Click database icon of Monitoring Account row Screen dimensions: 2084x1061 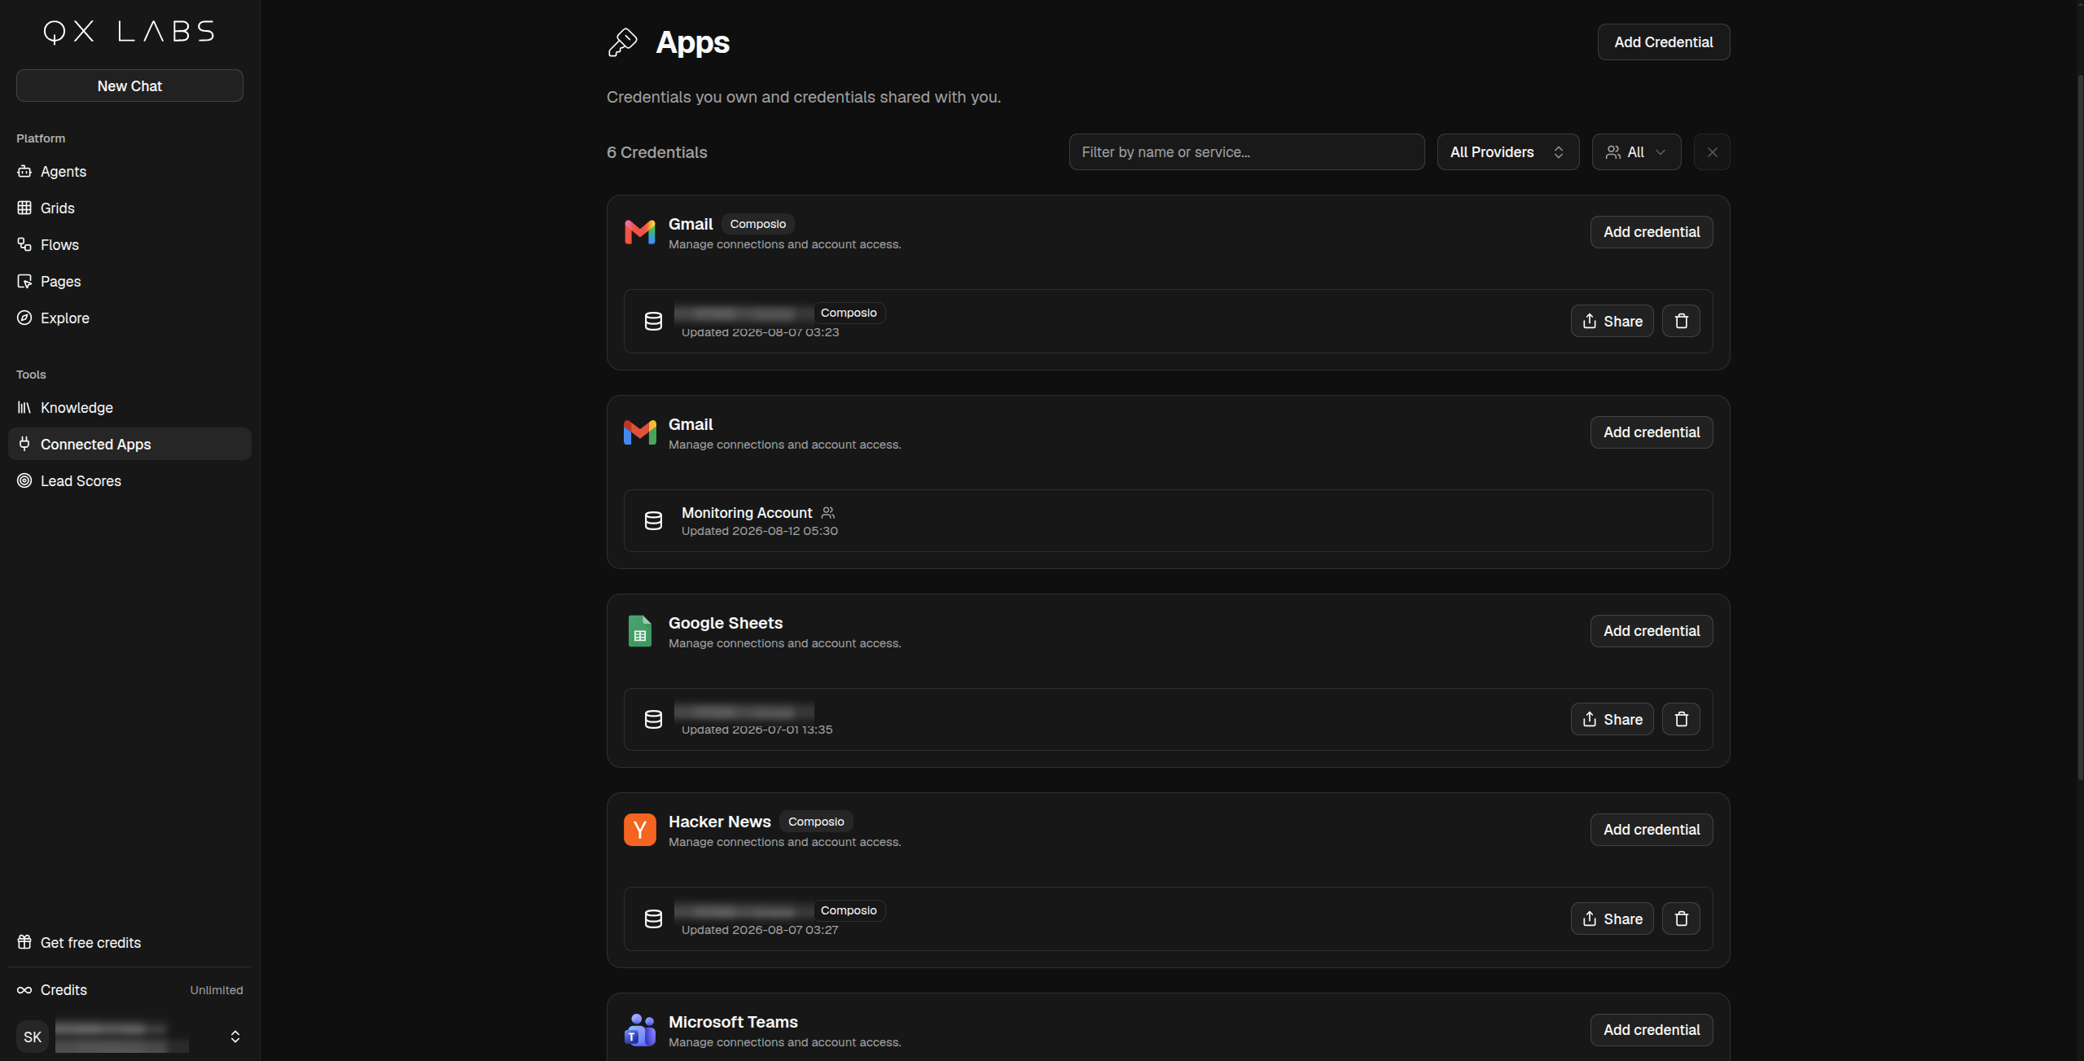coord(653,521)
